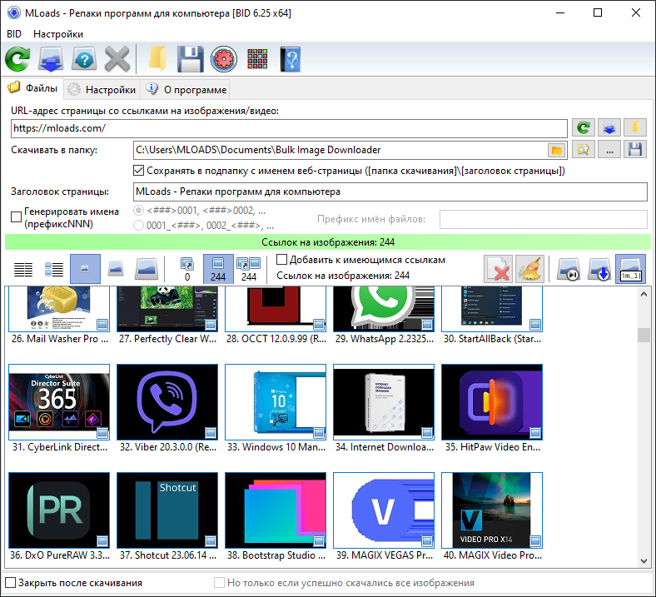The image size is (656, 597).
Task: Select the WhatsApp 2.2325 thumbnail
Action: [384, 309]
